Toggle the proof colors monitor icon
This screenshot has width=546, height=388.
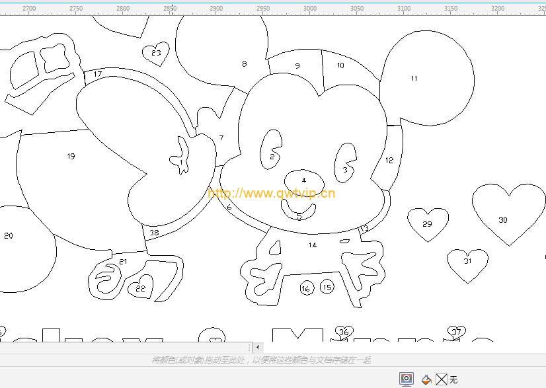coord(407,379)
